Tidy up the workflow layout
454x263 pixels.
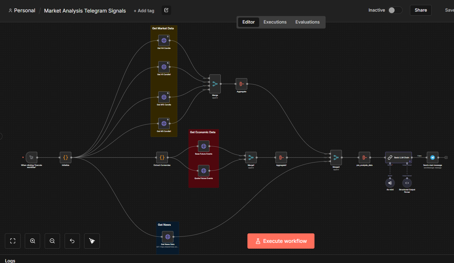point(92,241)
